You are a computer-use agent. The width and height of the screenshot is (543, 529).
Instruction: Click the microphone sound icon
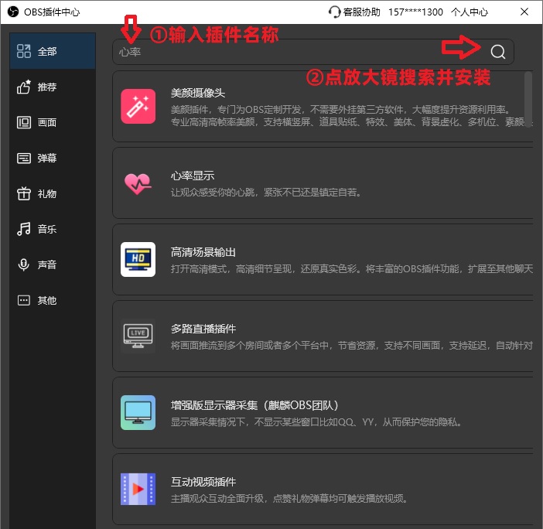(23, 264)
